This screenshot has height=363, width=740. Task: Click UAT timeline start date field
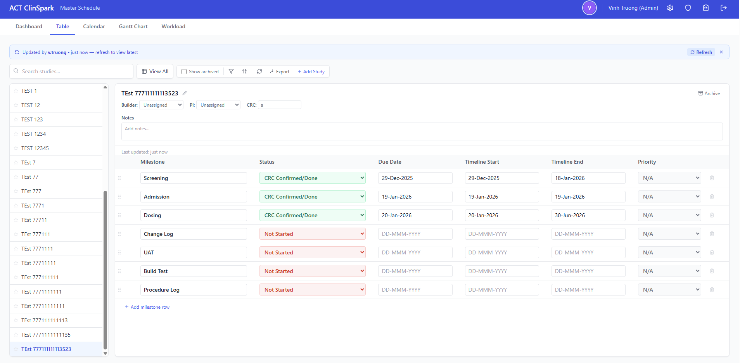tap(502, 252)
